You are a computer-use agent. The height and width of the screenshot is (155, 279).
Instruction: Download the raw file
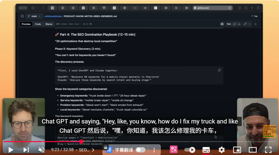[x=239, y=24]
